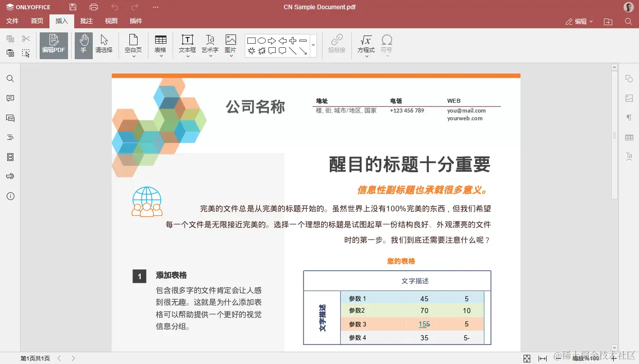The image size is (639, 364).
Task: Open page thumbnails panel on the left
Action: tap(10, 156)
